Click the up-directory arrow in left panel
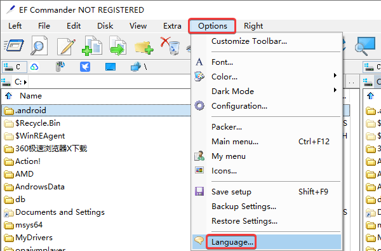The height and width of the screenshot is (251, 381). (x=9, y=95)
